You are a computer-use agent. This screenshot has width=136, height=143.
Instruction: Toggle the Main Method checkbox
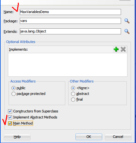(x=10, y=124)
